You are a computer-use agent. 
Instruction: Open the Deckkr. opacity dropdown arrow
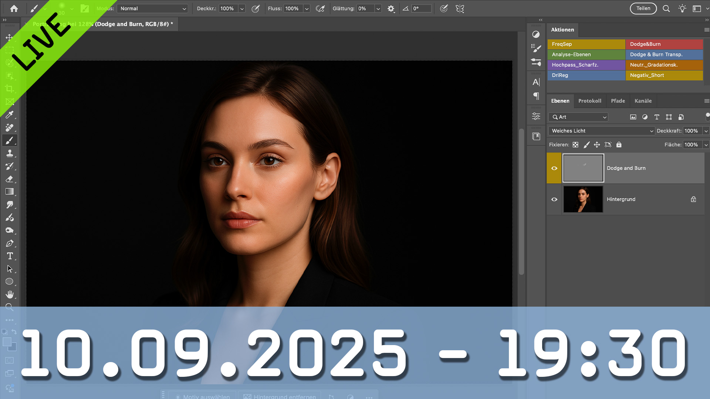tap(242, 8)
